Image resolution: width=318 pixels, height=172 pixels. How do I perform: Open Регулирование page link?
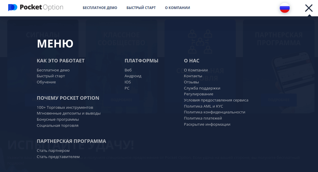tap(198, 94)
